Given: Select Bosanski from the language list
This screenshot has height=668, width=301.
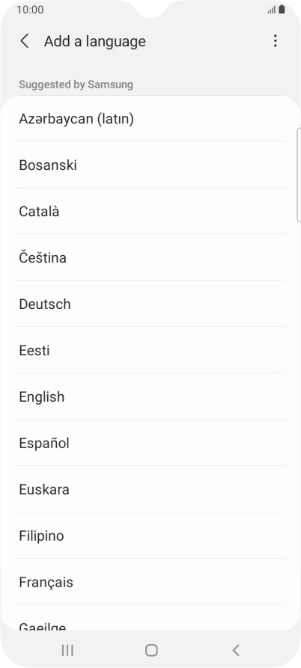Looking at the screenshot, I should [x=150, y=165].
